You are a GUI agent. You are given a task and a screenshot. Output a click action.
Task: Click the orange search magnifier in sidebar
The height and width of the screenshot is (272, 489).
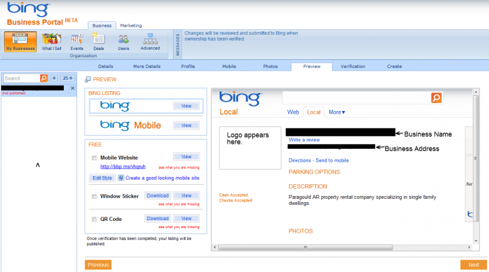[x=44, y=78]
